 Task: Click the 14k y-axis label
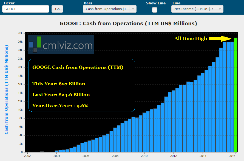[x=20, y=93]
